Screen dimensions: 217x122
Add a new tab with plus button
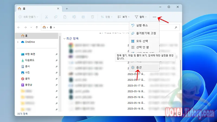click(x=67, y=9)
